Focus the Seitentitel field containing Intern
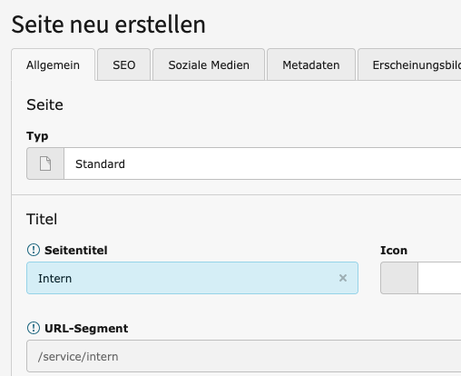Screen dimensions: 461x376 (x=192, y=278)
